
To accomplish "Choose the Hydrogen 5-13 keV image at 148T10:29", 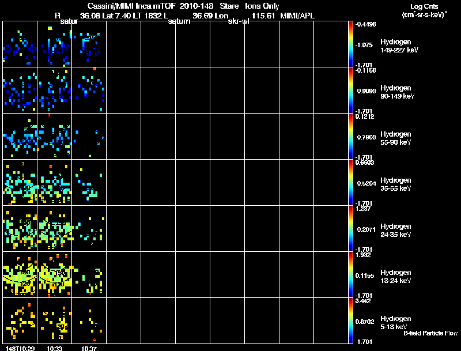I will point(20,320).
